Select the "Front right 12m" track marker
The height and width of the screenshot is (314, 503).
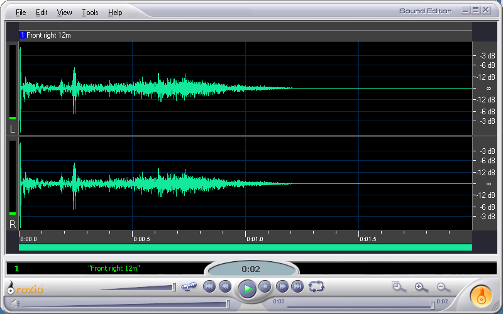click(x=48, y=35)
